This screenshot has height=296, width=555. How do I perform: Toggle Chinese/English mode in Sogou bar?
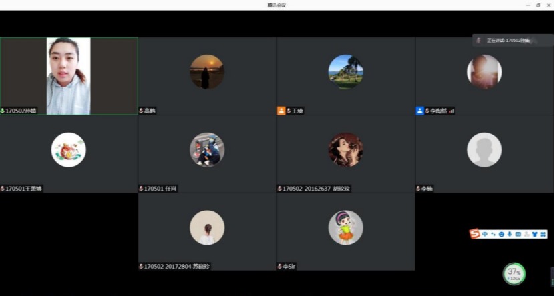pyautogui.click(x=485, y=234)
